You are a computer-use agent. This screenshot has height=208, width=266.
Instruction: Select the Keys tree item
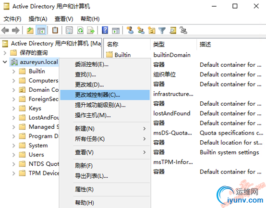point(35,109)
